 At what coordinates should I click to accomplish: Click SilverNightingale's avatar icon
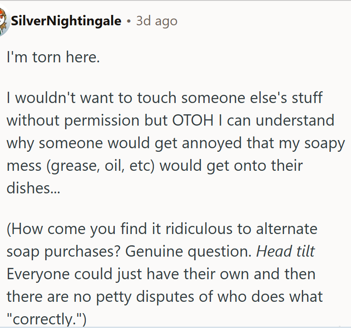tap(4, 21)
